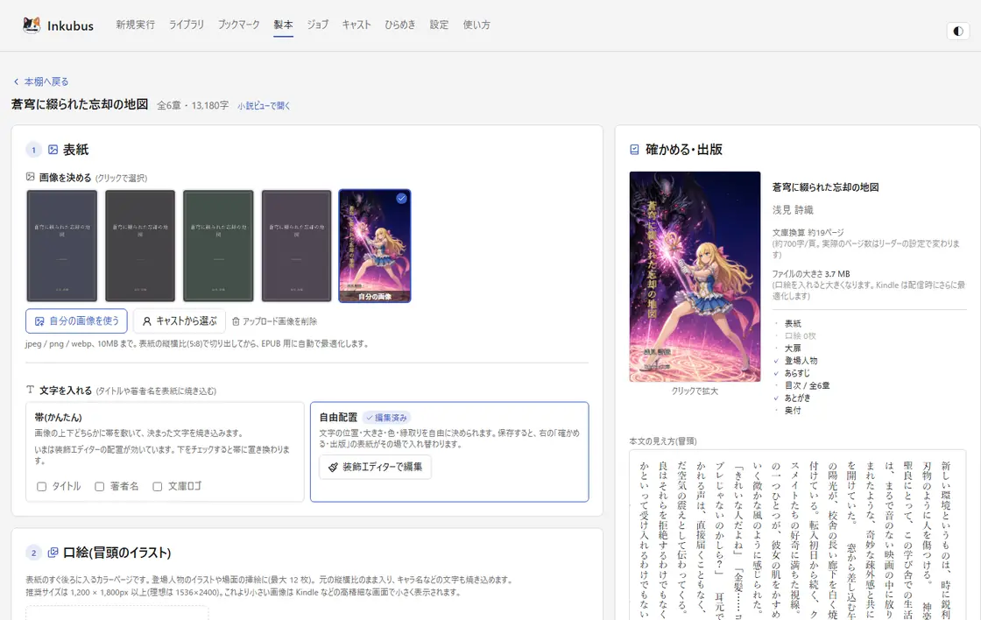Viewport: 981px width, 620px height.
Task: Click the picture icon next to 画像を決める
Action: click(x=30, y=177)
